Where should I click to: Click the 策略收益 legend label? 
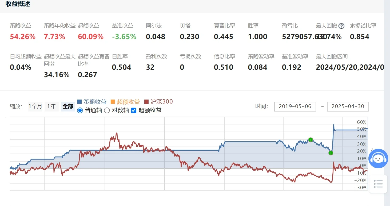(95, 102)
